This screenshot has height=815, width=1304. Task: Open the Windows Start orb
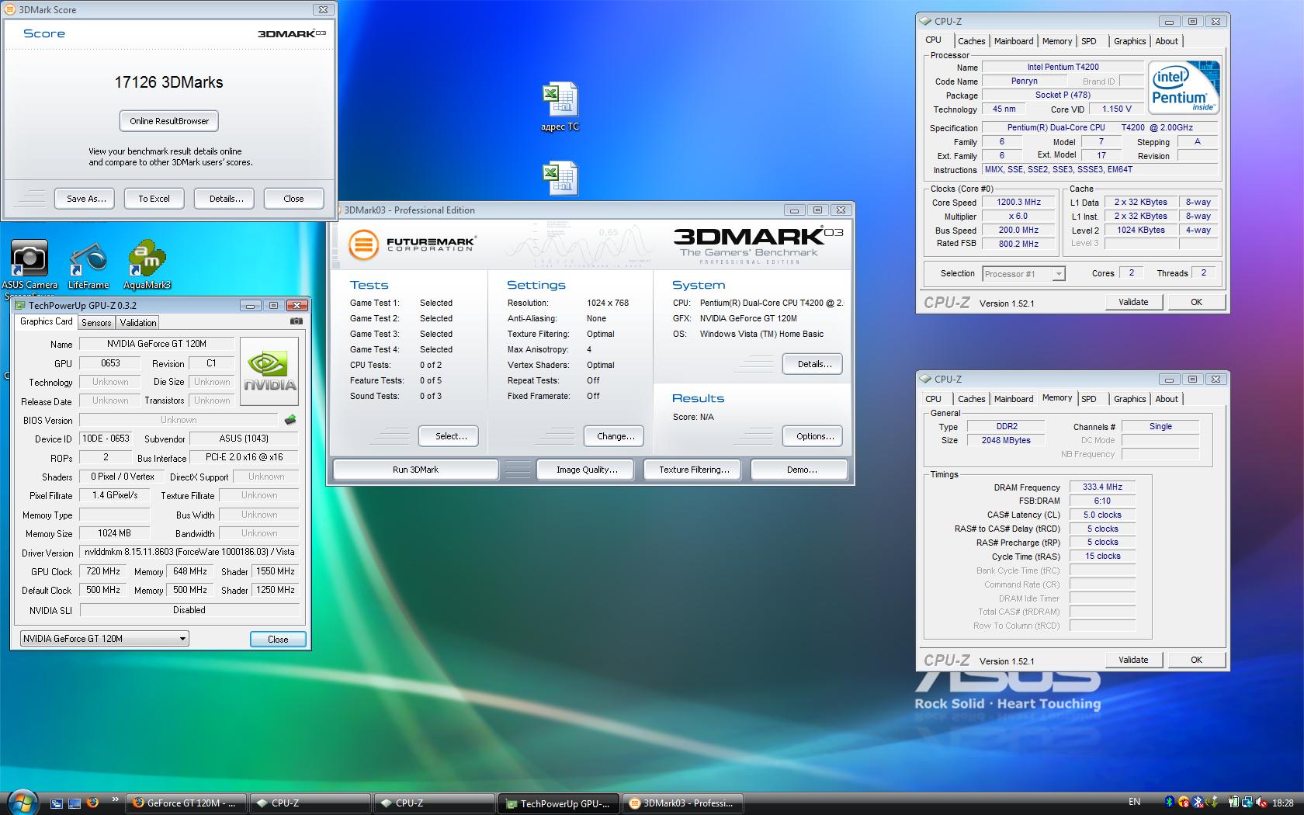pyautogui.click(x=21, y=801)
